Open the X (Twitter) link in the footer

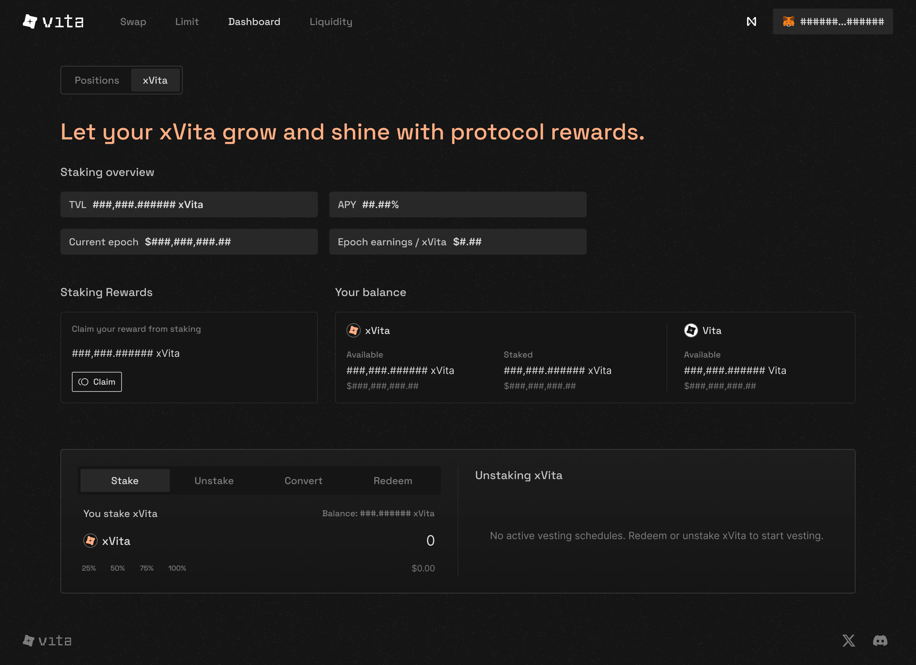(848, 640)
